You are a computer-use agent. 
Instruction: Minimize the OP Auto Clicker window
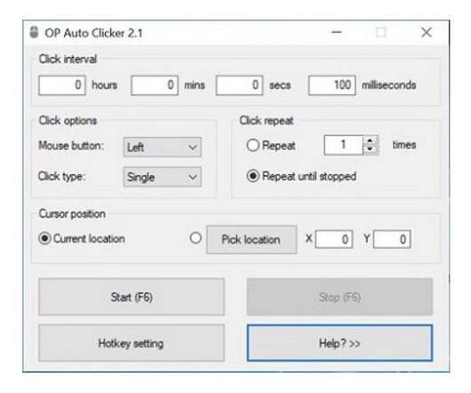337,32
